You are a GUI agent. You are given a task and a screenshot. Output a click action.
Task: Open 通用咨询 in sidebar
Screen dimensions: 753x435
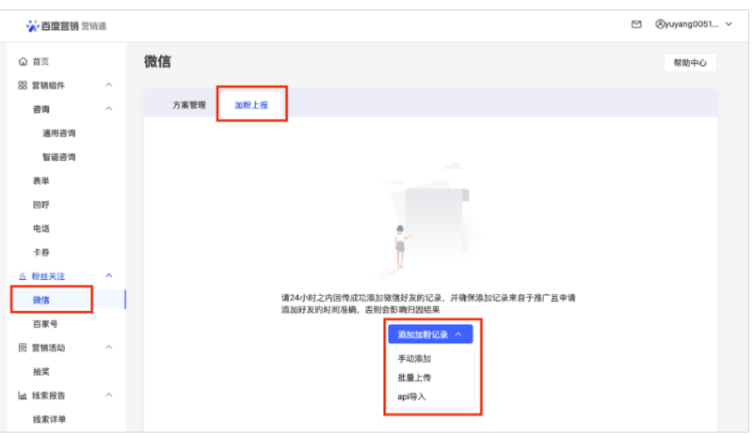[x=58, y=133]
